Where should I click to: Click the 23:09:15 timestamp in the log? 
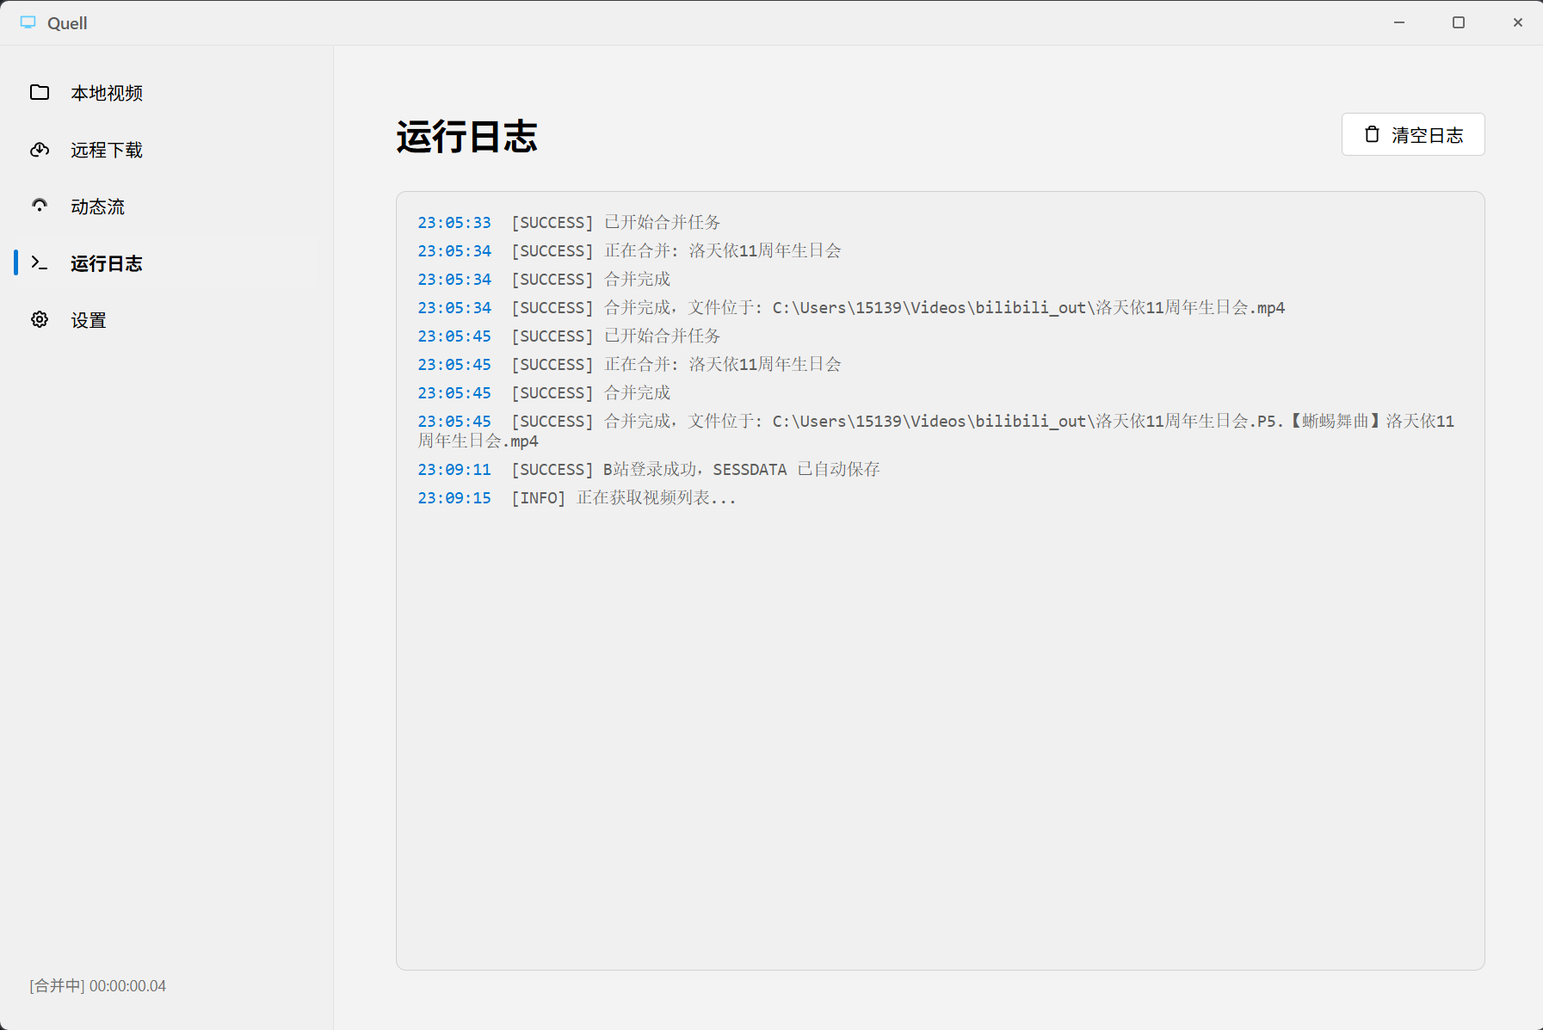pyautogui.click(x=454, y=498)
